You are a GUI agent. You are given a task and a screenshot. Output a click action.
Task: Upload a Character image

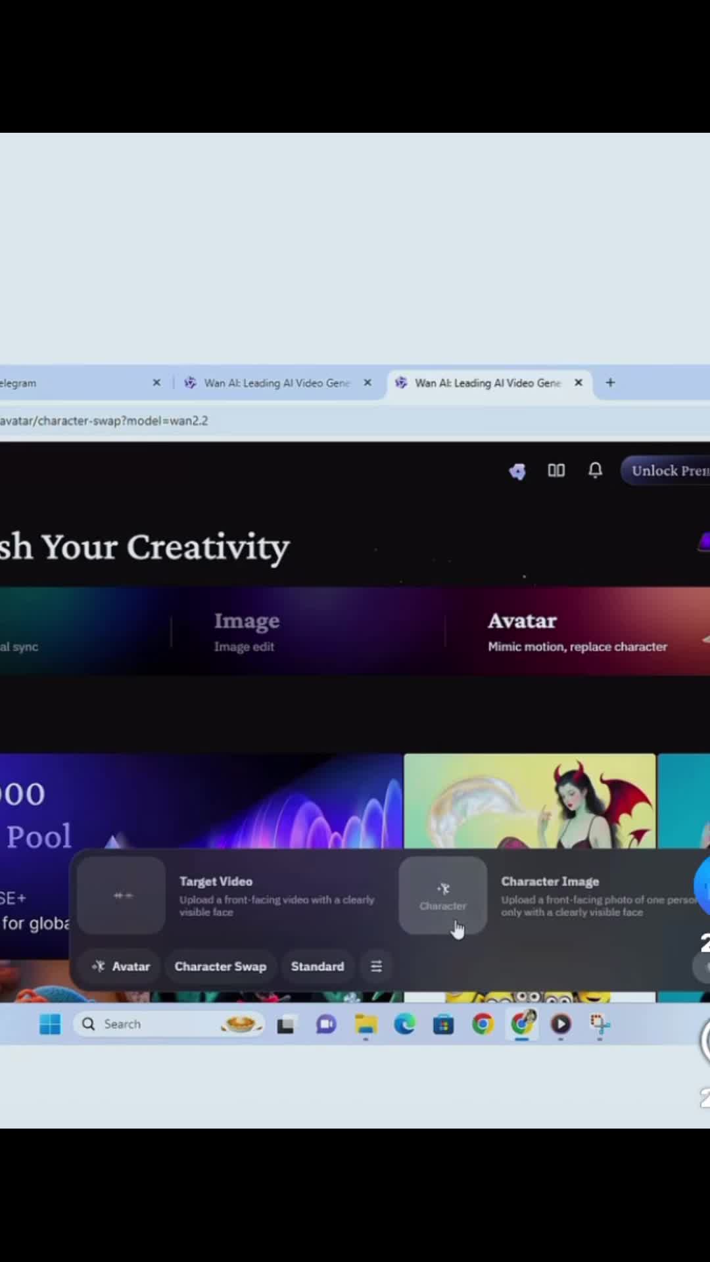tap(442, 895)
